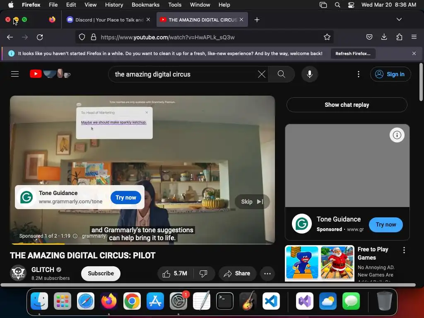This screenshot has height=318, width=424.
Task: Open the Firefox downloads panel
Action: pos(384,37)
